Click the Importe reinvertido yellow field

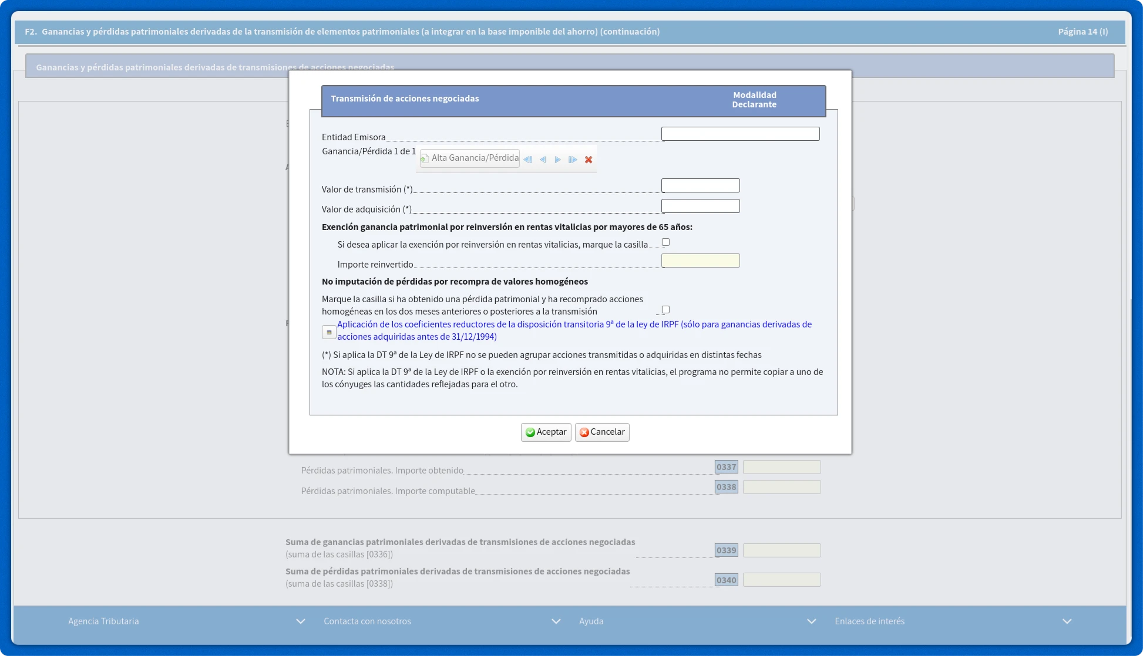coord(700,261)
